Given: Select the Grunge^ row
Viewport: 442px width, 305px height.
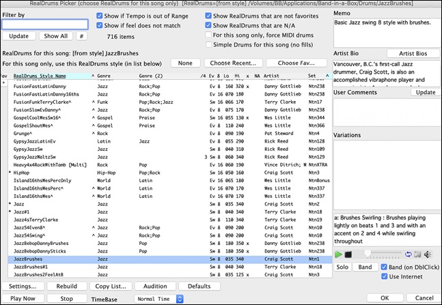Looking at the screenshot, I should click(x=170, y=134).
